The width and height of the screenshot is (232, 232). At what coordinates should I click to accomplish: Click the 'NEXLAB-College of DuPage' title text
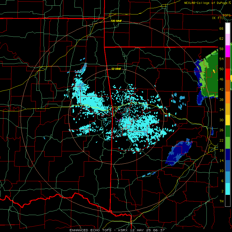point(206,3)
